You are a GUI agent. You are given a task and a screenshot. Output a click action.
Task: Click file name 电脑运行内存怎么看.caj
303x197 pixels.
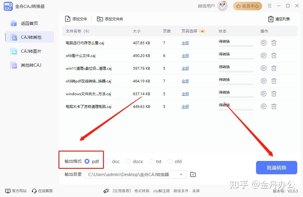click(x=85, y=43)
